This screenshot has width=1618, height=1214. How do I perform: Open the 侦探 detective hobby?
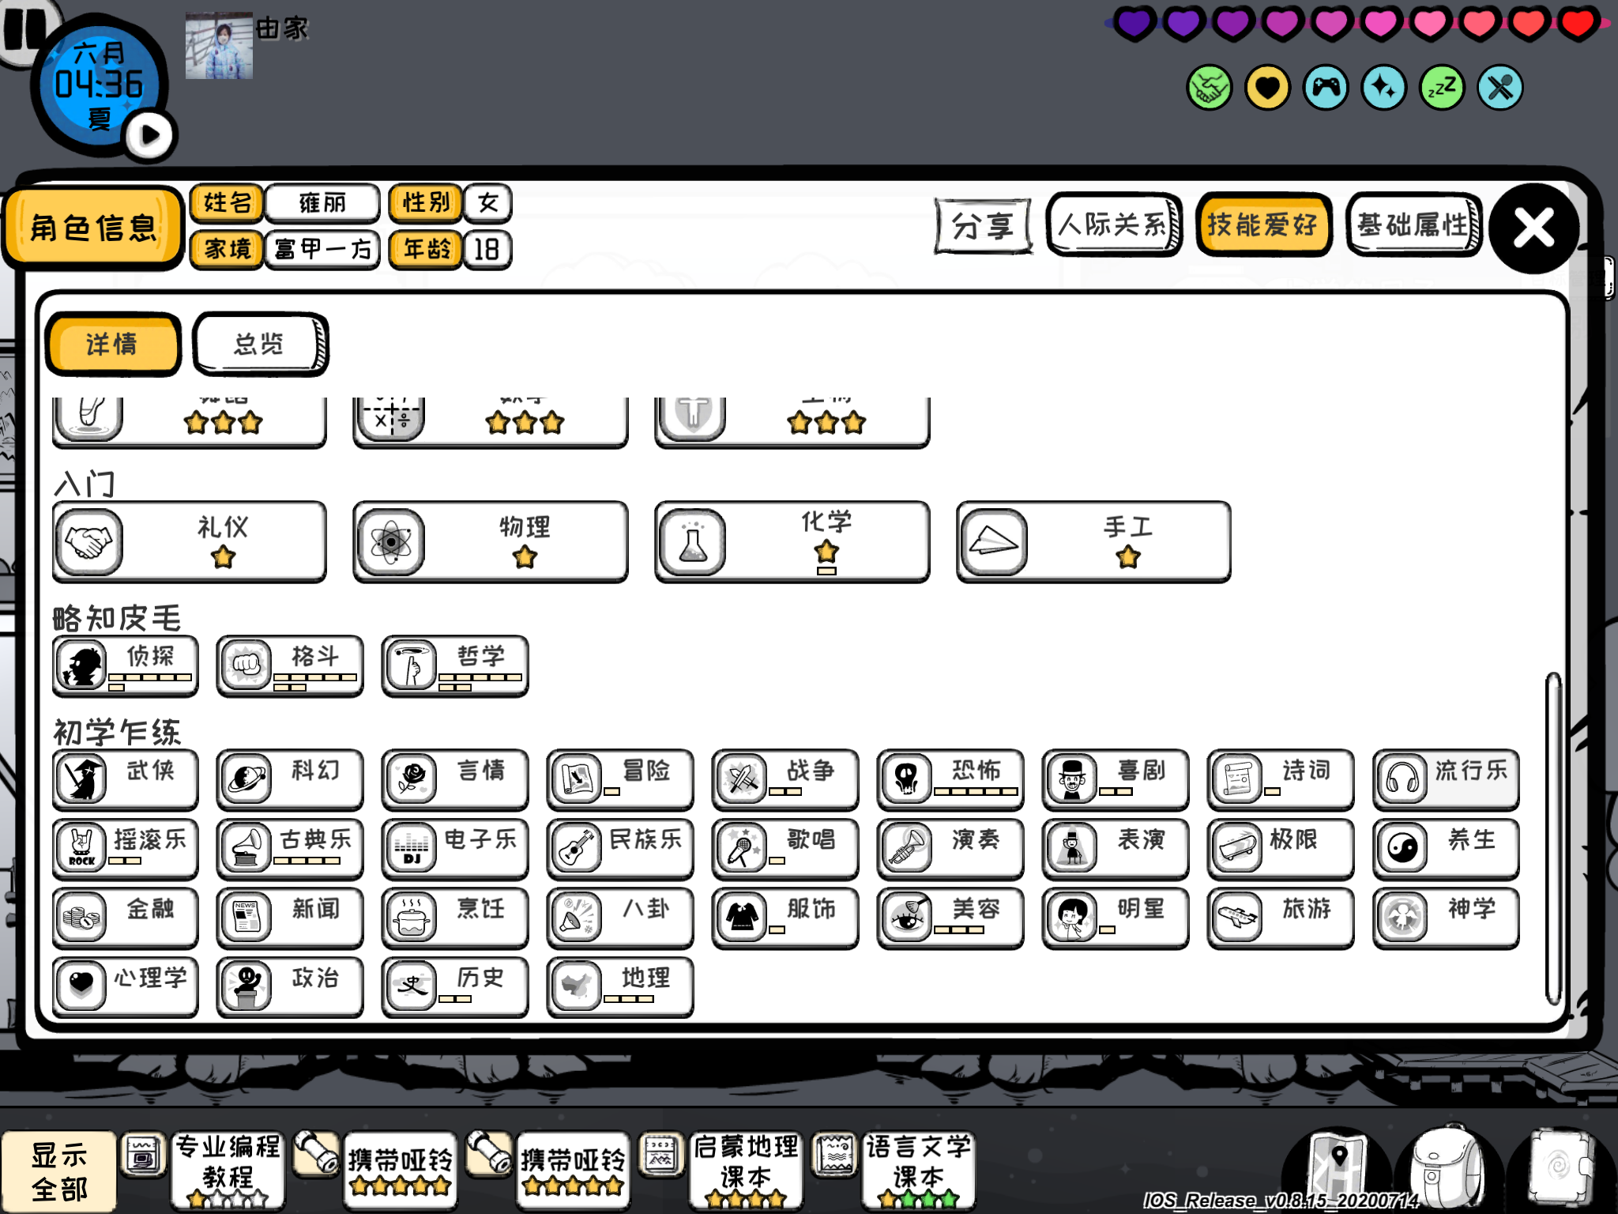coord(126,666)
